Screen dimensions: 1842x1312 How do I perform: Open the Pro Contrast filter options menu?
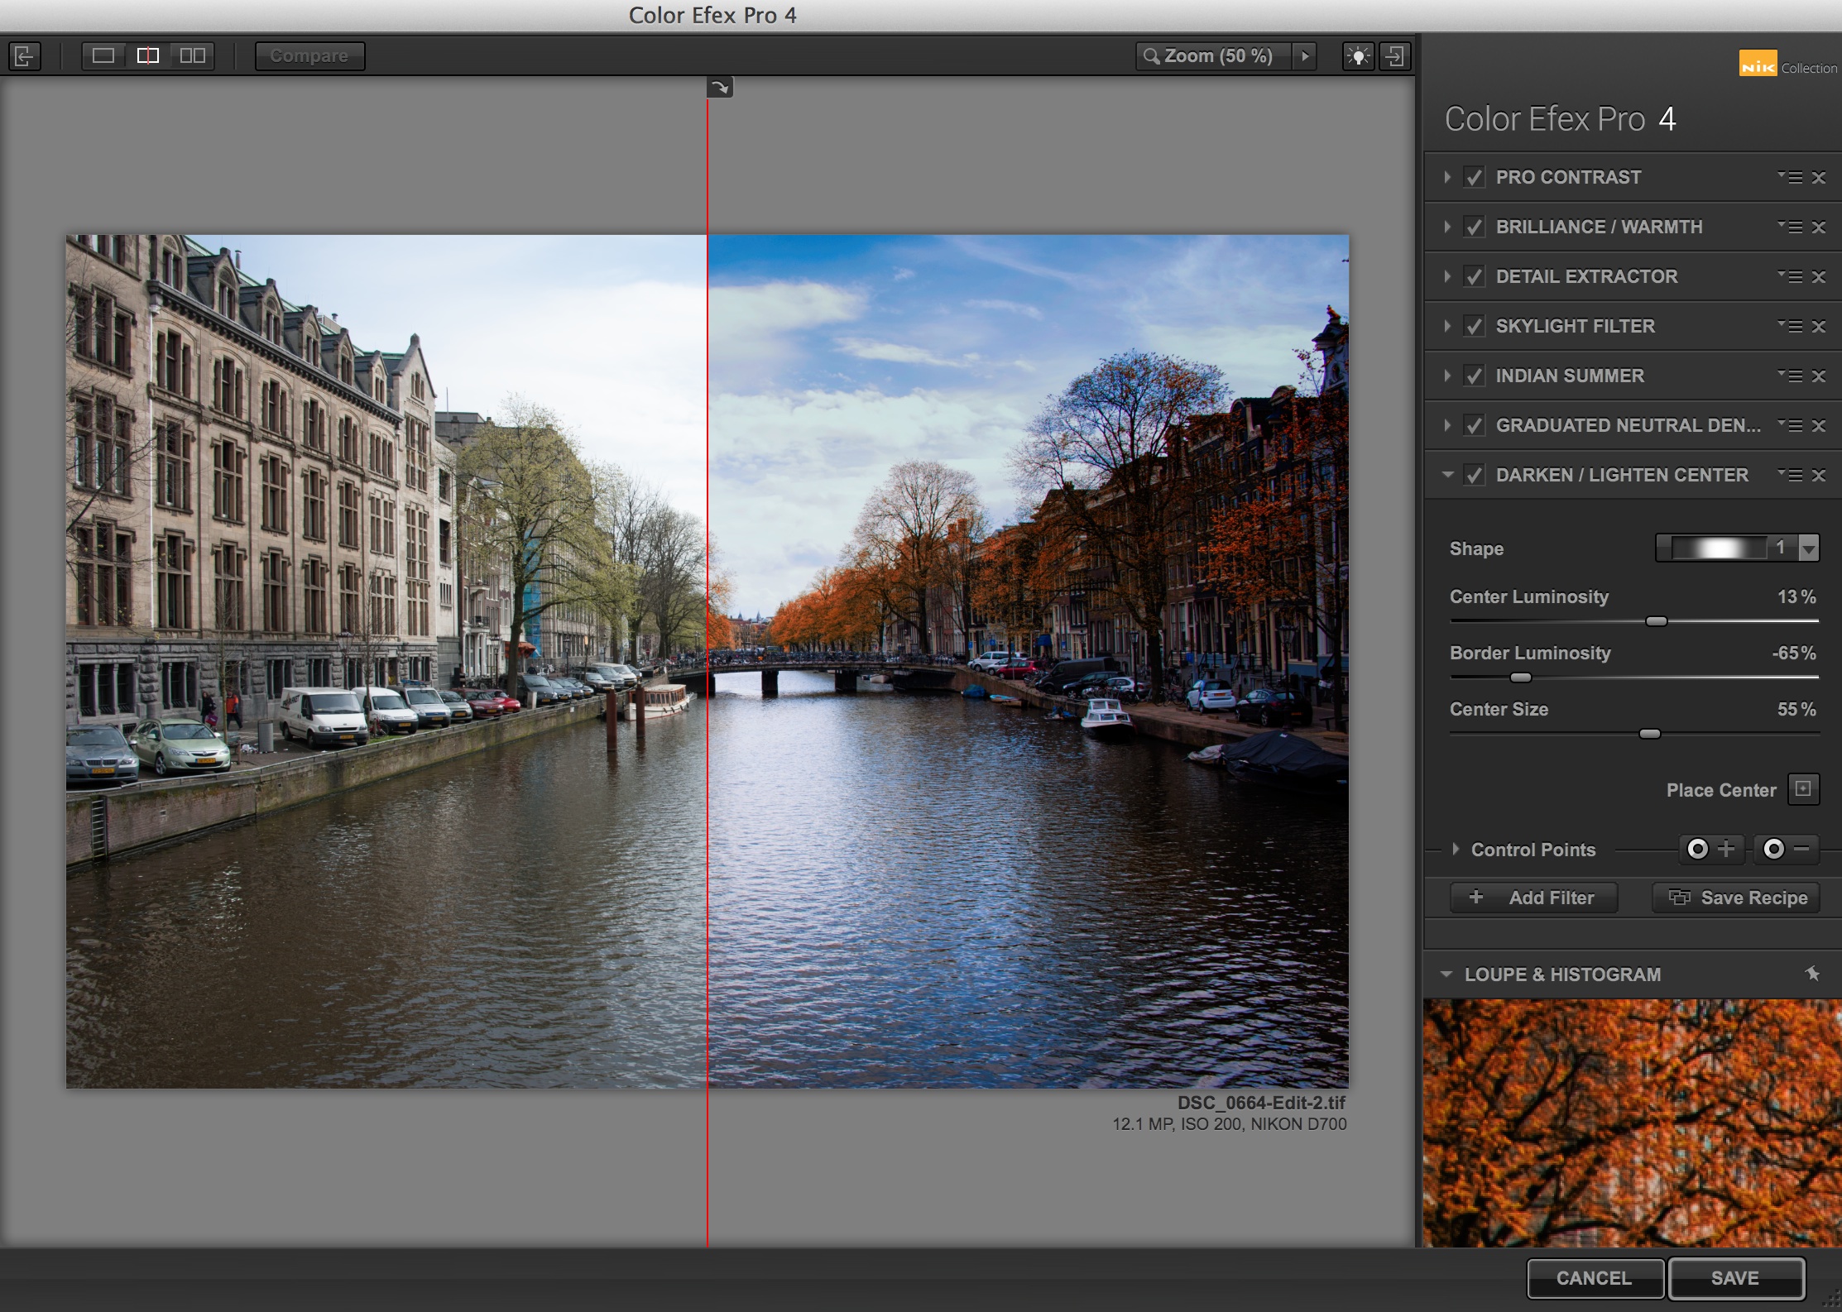coord(1790,177)
